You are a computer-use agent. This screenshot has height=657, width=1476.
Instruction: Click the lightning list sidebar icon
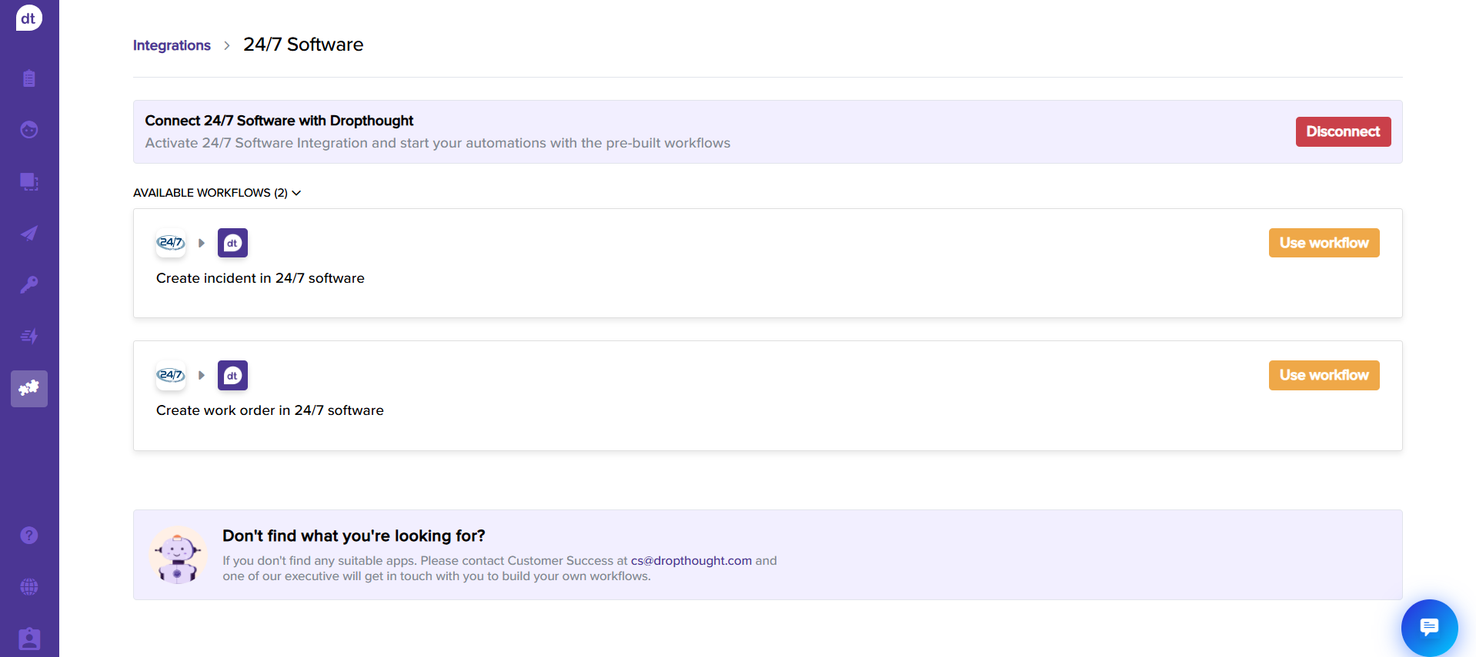[29, 337]
